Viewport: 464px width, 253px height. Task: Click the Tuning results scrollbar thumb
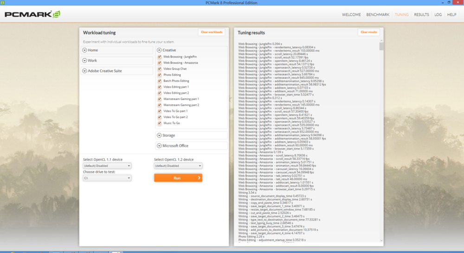pyautogui.click(x=381, y=46)
